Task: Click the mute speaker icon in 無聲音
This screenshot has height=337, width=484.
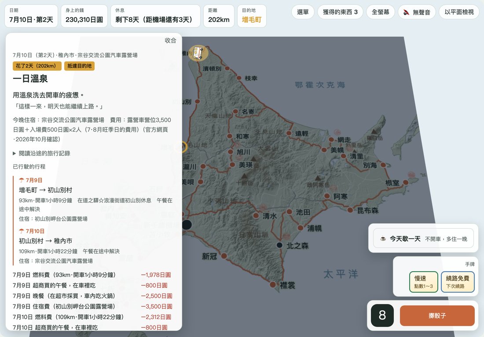Action: point(406,12)
